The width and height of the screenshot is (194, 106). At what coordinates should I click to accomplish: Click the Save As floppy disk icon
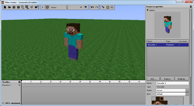click(x=18, y=7)
